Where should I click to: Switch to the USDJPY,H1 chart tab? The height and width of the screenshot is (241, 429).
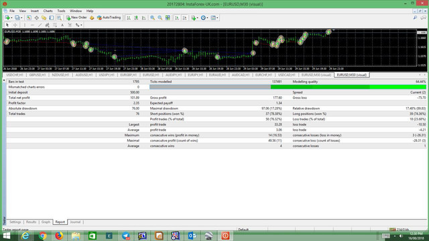pos(107,75)
